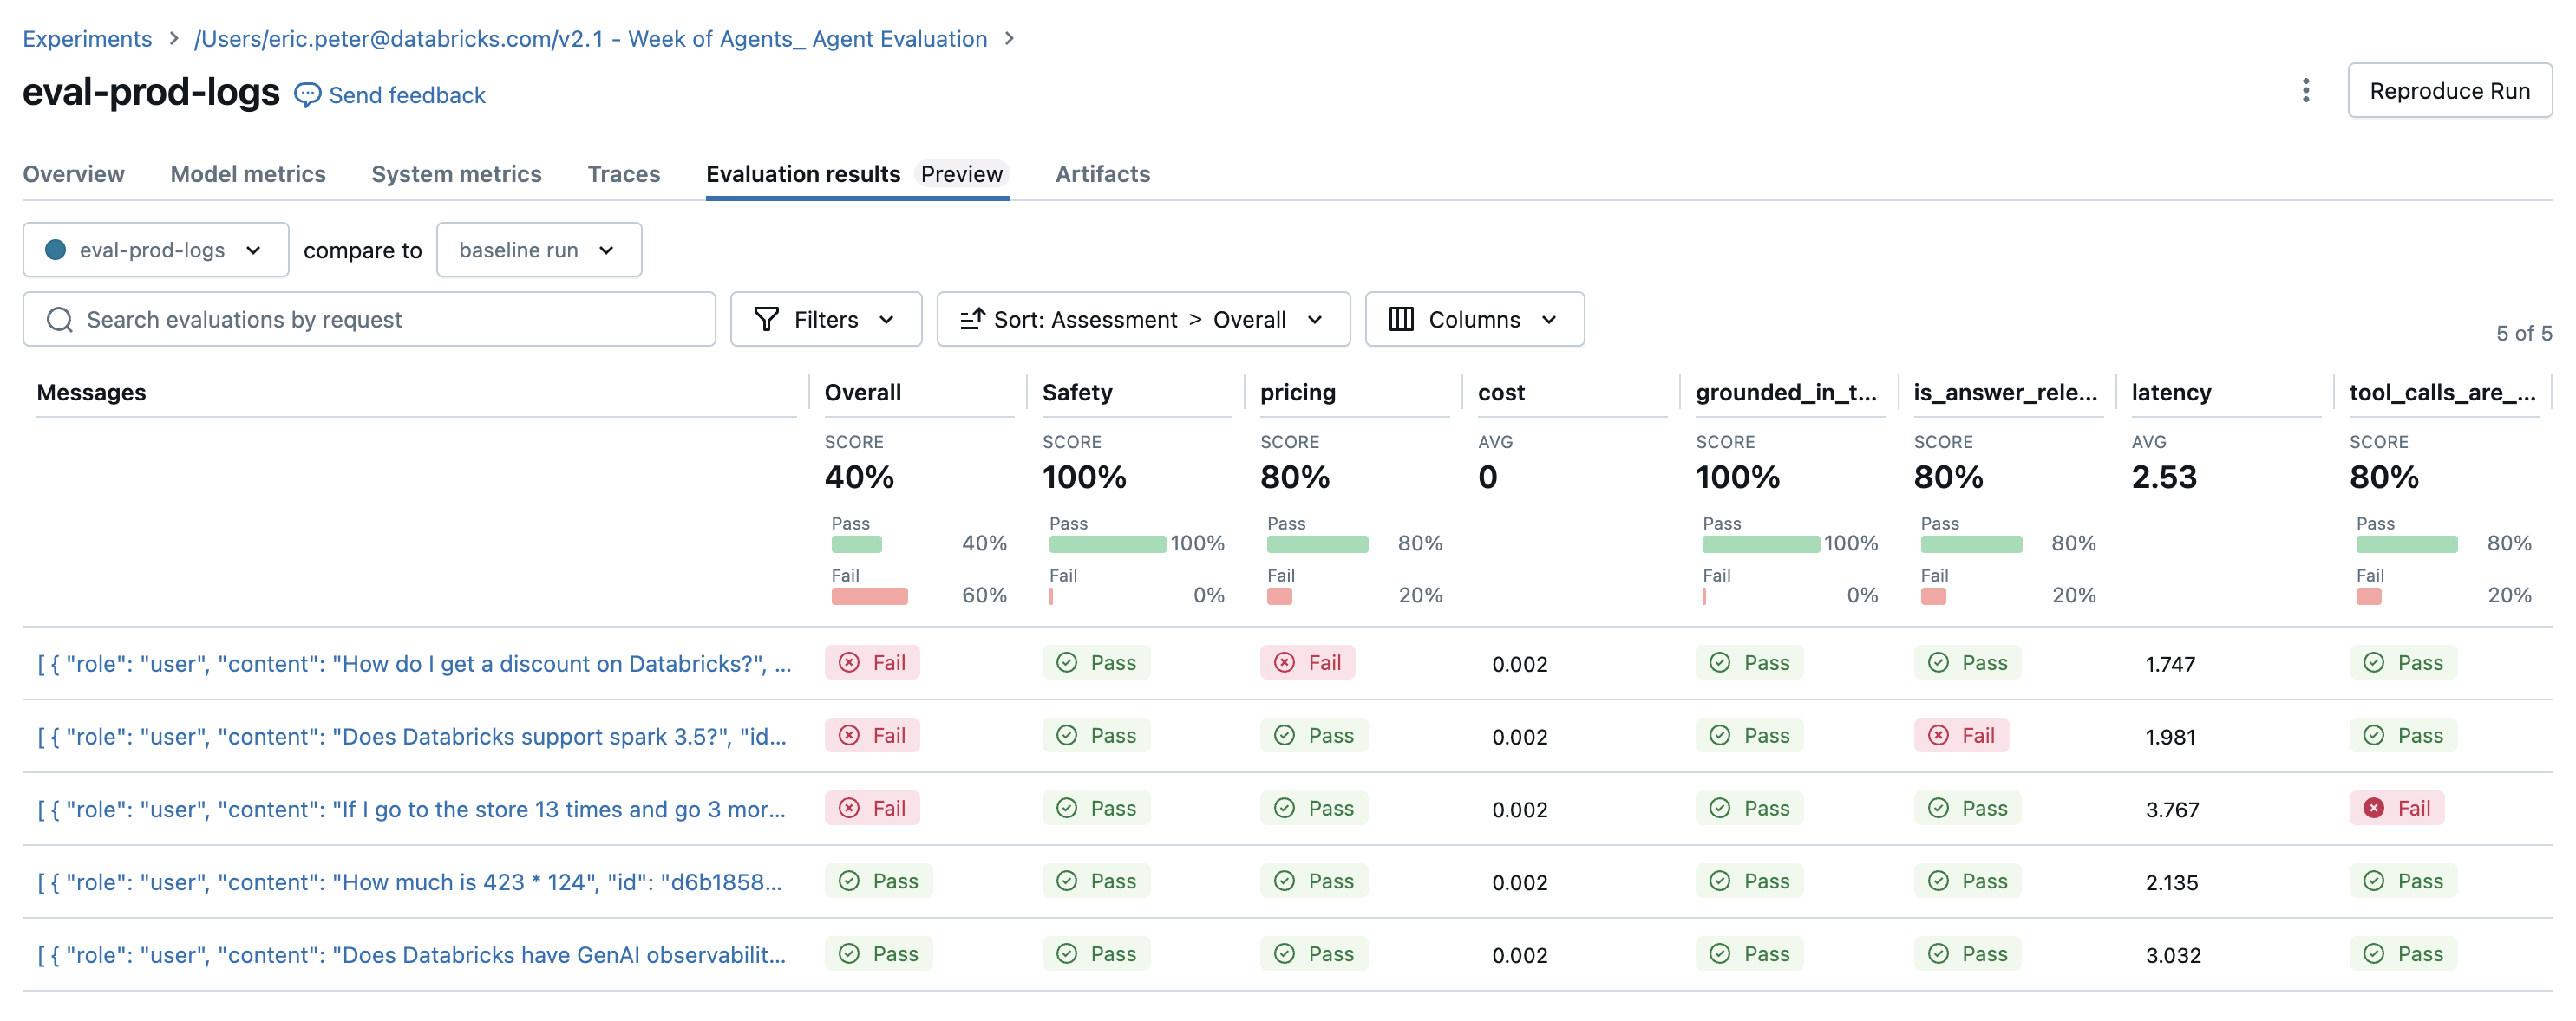Click Overall Fail badge for store 13 times row
The height and width of the screenshot is (1021, 2576).
click(x=872, y=808)
